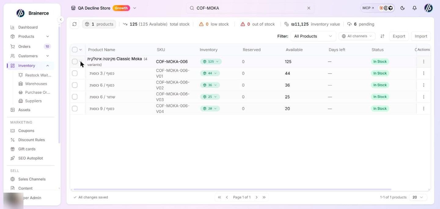Jump to the last page of results

[x=264, y=197]
